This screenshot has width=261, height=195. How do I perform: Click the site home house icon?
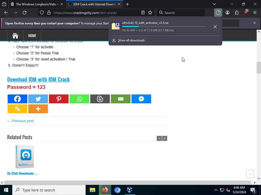click(15, 36)
